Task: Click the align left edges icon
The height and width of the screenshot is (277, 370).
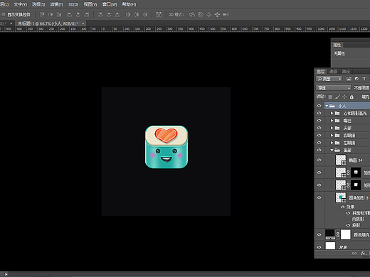Action: (70, 15)
